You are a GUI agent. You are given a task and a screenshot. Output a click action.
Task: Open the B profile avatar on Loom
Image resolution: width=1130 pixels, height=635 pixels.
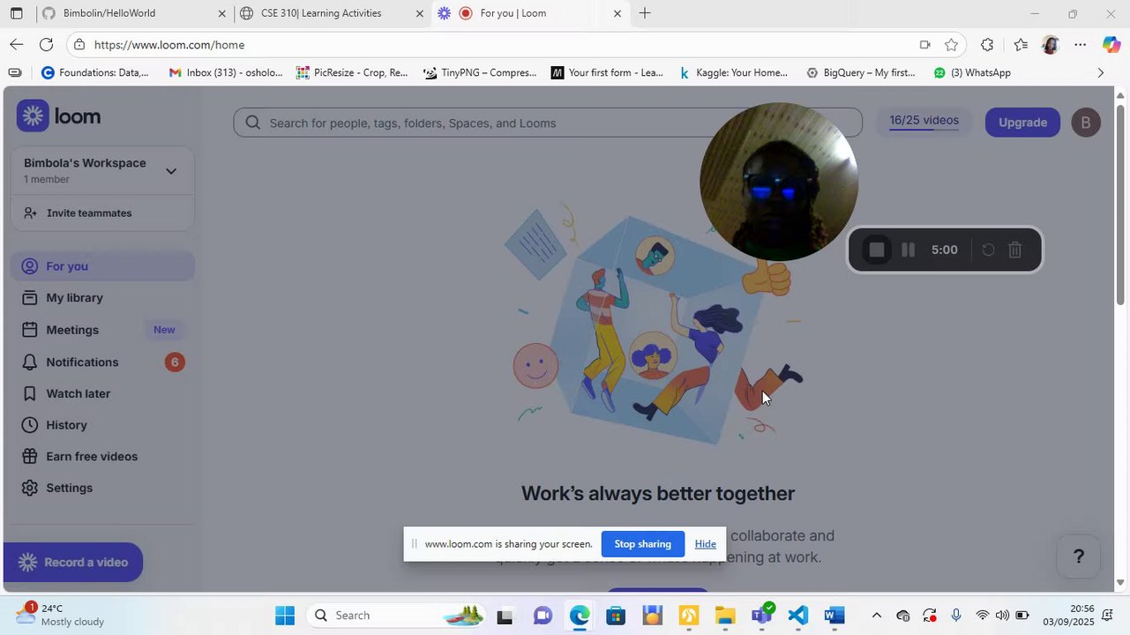tap(1086, 123)
